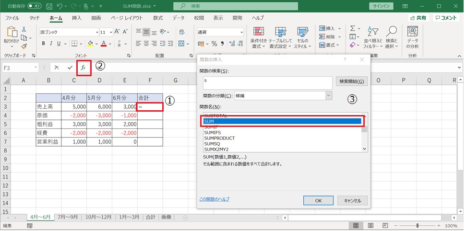
Task: Apply bold formatting with B icon
Action: [x=44, y=44]
